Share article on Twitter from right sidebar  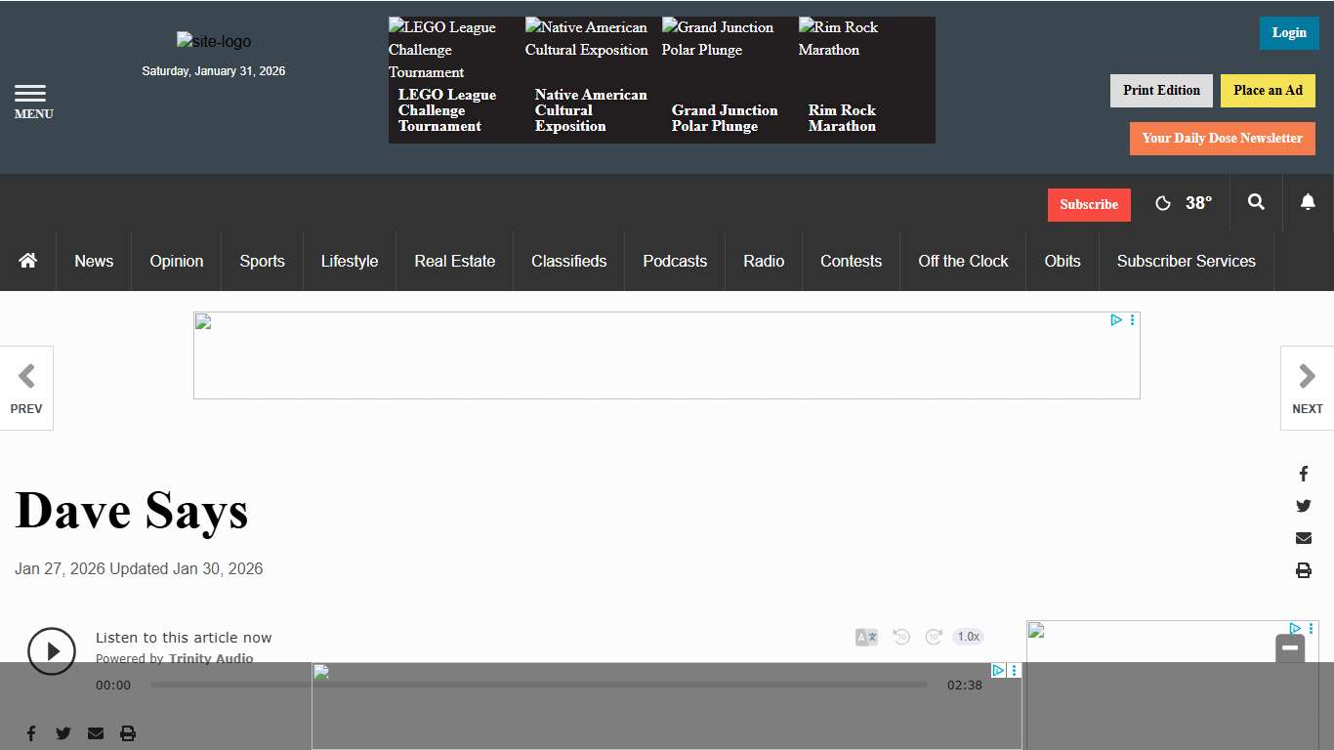tap(1303, 506)
